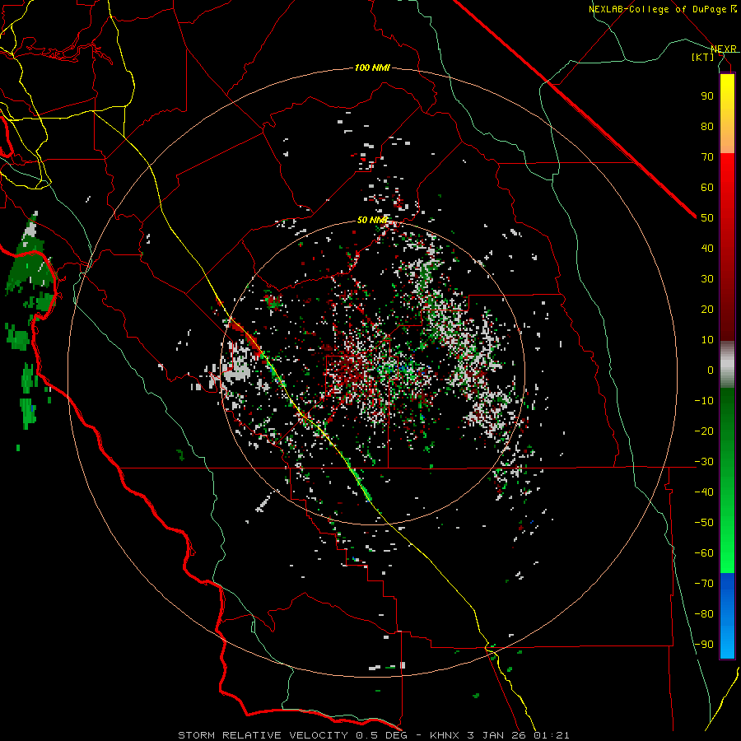The image size is (741, 741).
Task: Click the -90 value on velocity scale
Action: 704,645
